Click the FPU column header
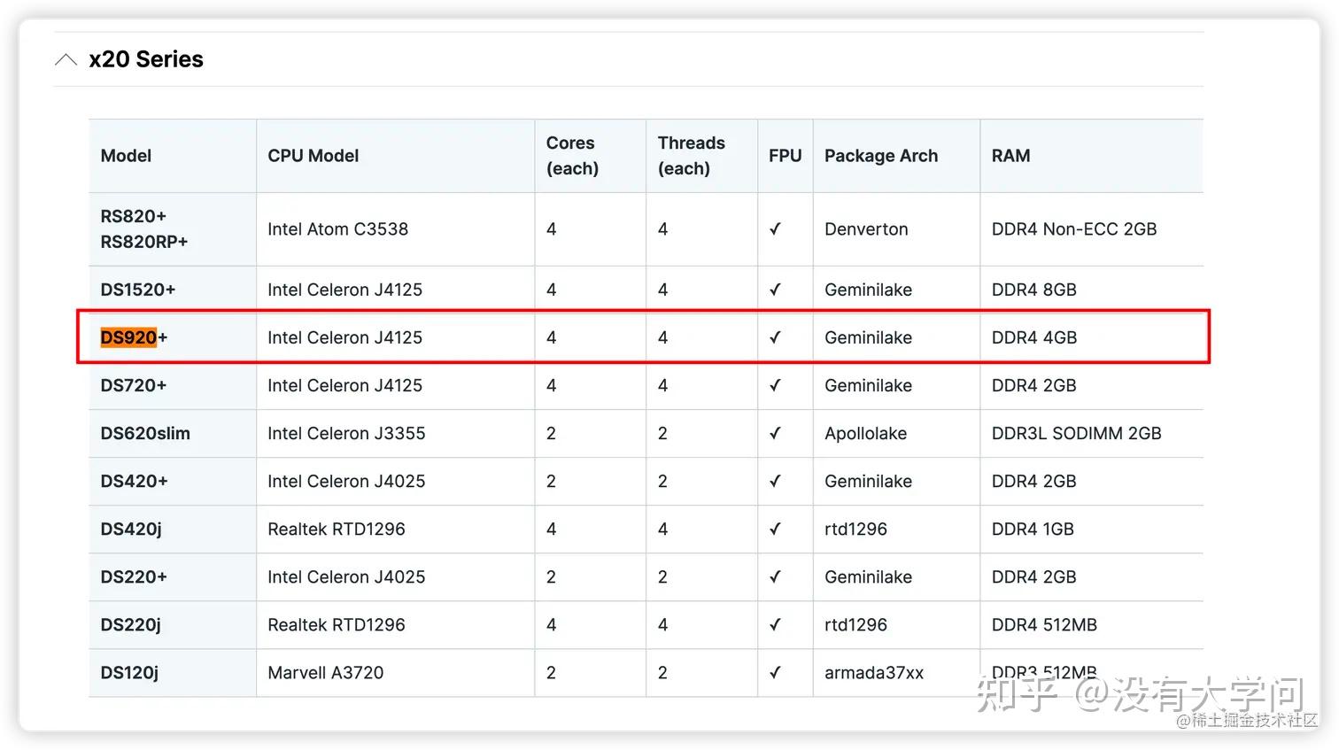 tap(785, 156)
